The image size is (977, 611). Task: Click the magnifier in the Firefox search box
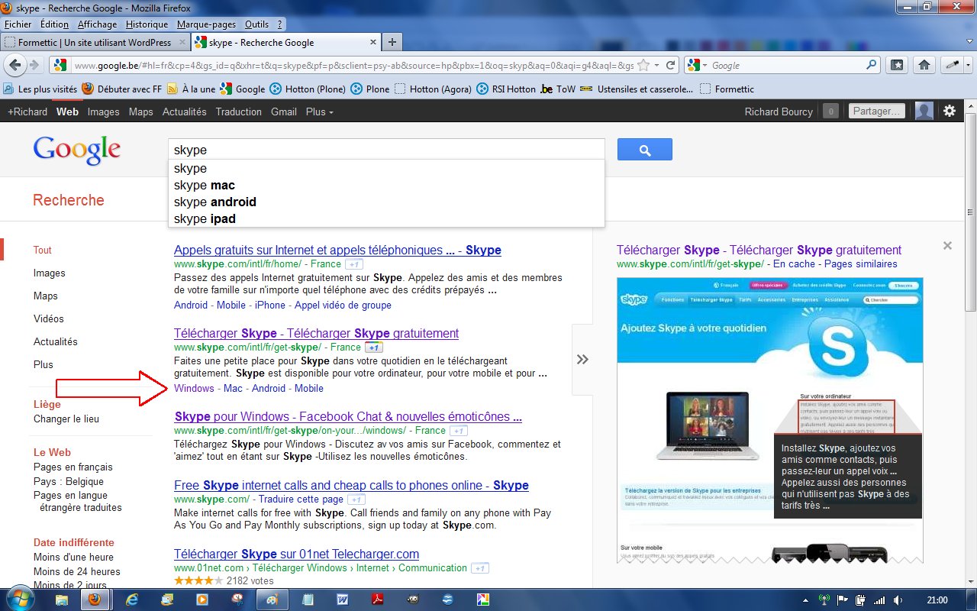pos(871,66)
